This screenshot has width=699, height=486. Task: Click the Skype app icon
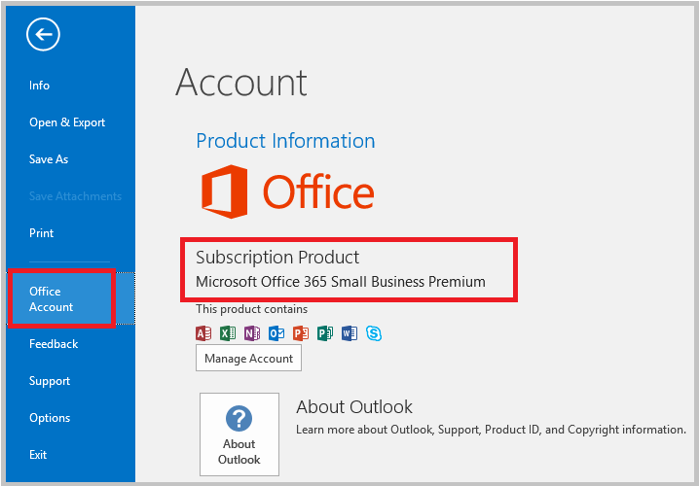coord(374,332)
